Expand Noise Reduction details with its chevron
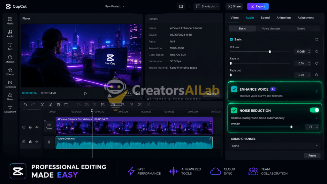The height and width of the screenshot is (184, 327). point(316,118)
